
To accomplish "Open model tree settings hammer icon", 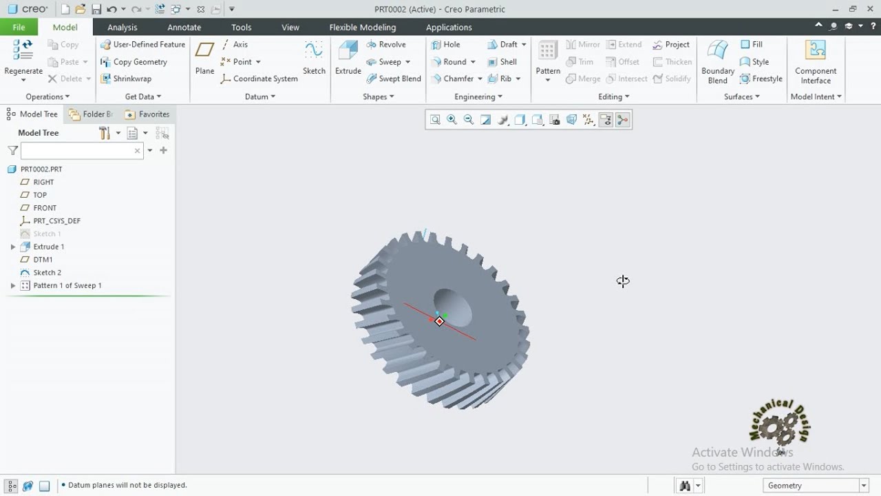I will (105, 132).
